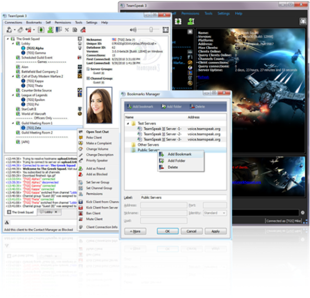The image size is (310, 298).
Task: Collapse The Greek Squad server tree
Action: pyautogui.click(x=8, y=39)
